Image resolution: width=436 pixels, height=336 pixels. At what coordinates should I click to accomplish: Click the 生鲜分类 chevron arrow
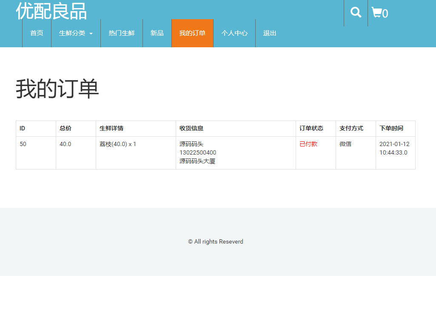90,33
